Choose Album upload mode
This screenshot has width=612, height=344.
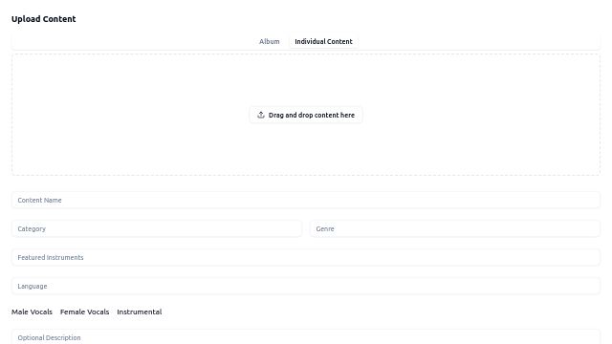pyautogui.click(x=270, y=41)
